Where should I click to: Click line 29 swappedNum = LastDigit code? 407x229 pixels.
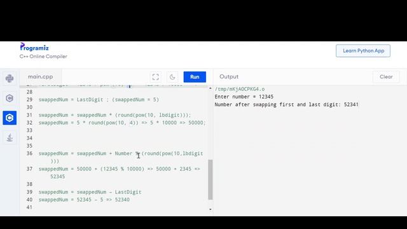99,99
